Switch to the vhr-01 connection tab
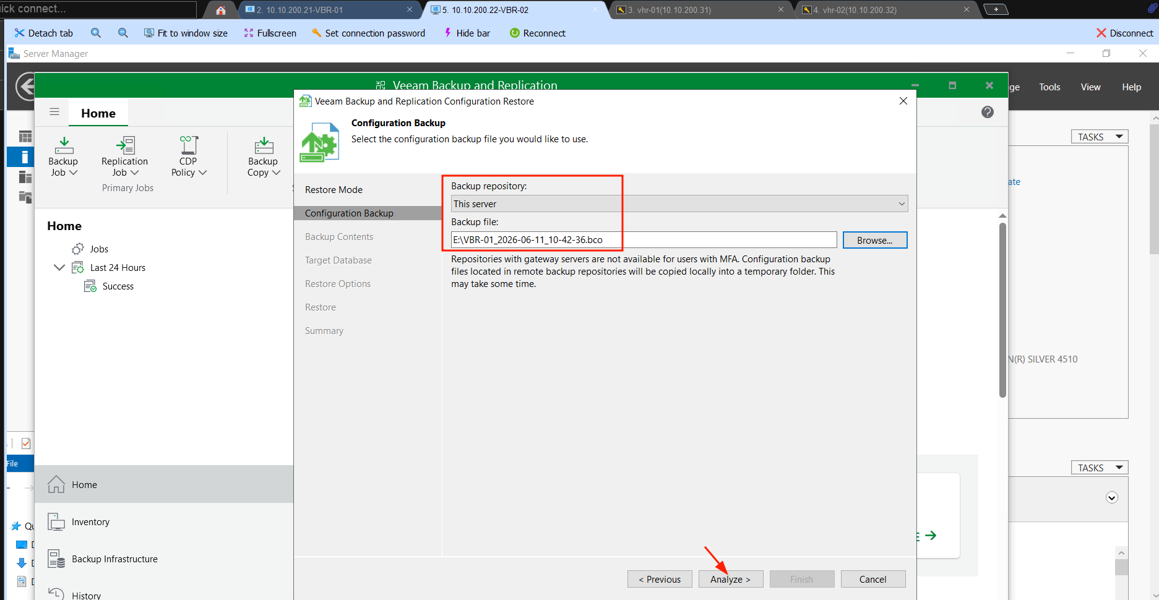Image resolution: width=1159 pixels, height=600 pixels. tap(701, 10)
